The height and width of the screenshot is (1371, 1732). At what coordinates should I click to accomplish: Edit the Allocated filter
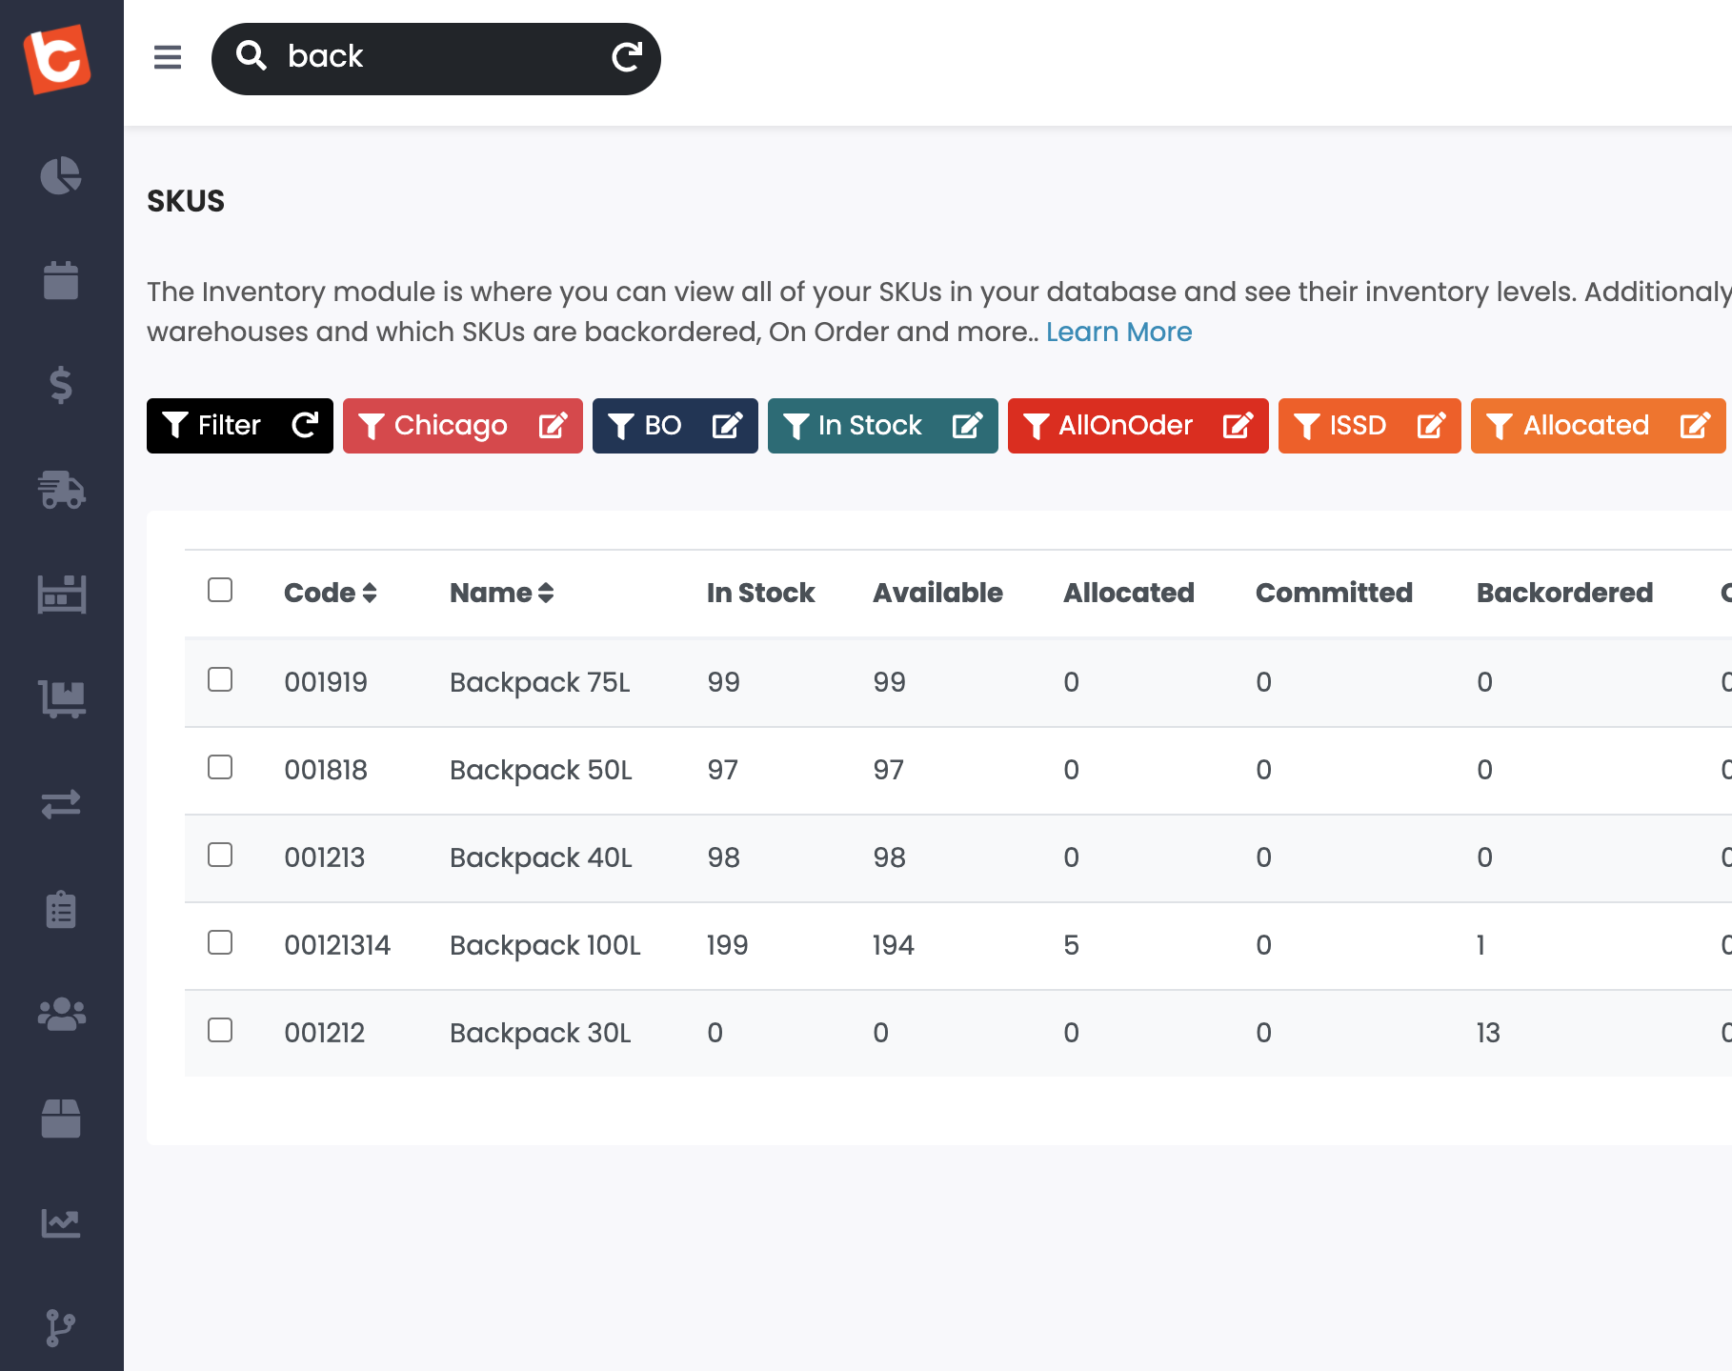1695,425
